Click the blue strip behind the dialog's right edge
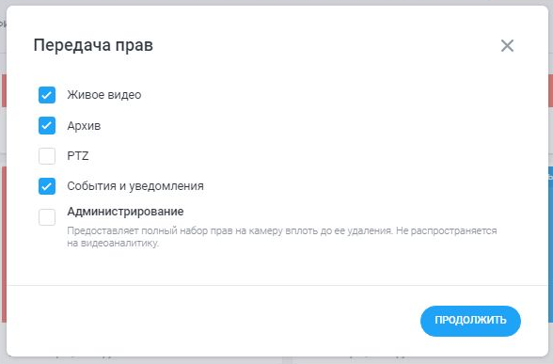This screenshot has height=364, width=553. (550, 245)
